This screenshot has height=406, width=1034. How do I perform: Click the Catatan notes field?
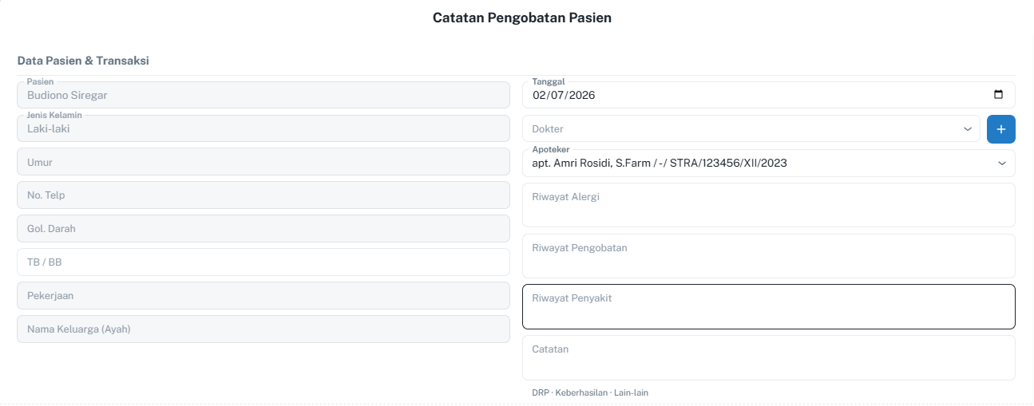tap(769, 357)
